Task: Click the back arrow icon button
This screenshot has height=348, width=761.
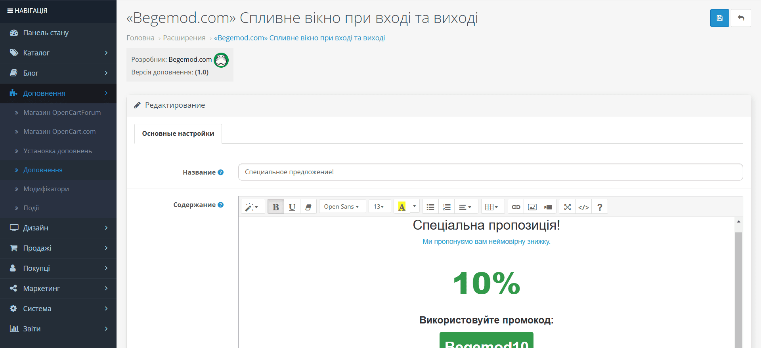Action: pos(741,18)
